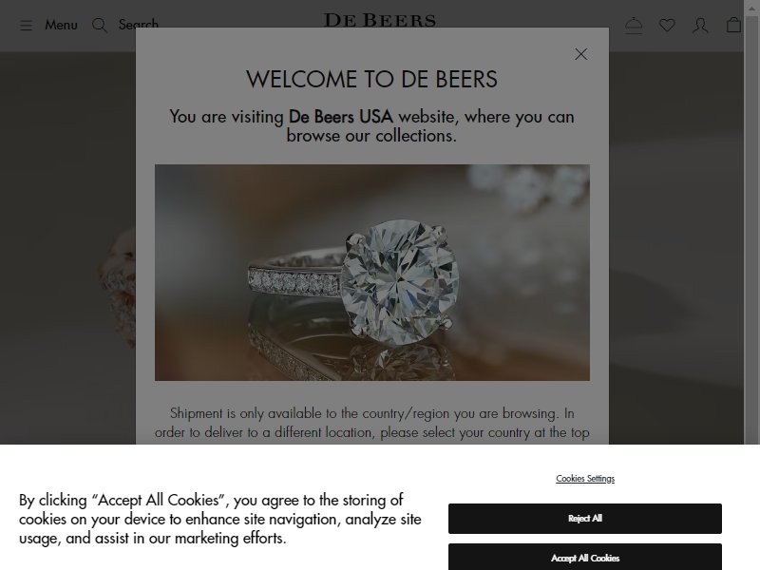Viewport: 760px width, 570px height.
Task: Click the bold De Beers USA text
Action: click(x=341, y=117)
